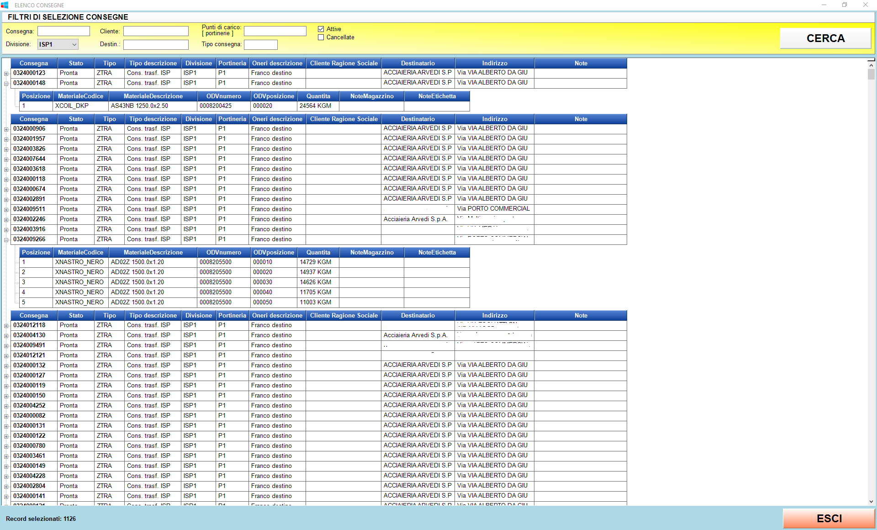Expand row 0324000132

coord(6,366)
